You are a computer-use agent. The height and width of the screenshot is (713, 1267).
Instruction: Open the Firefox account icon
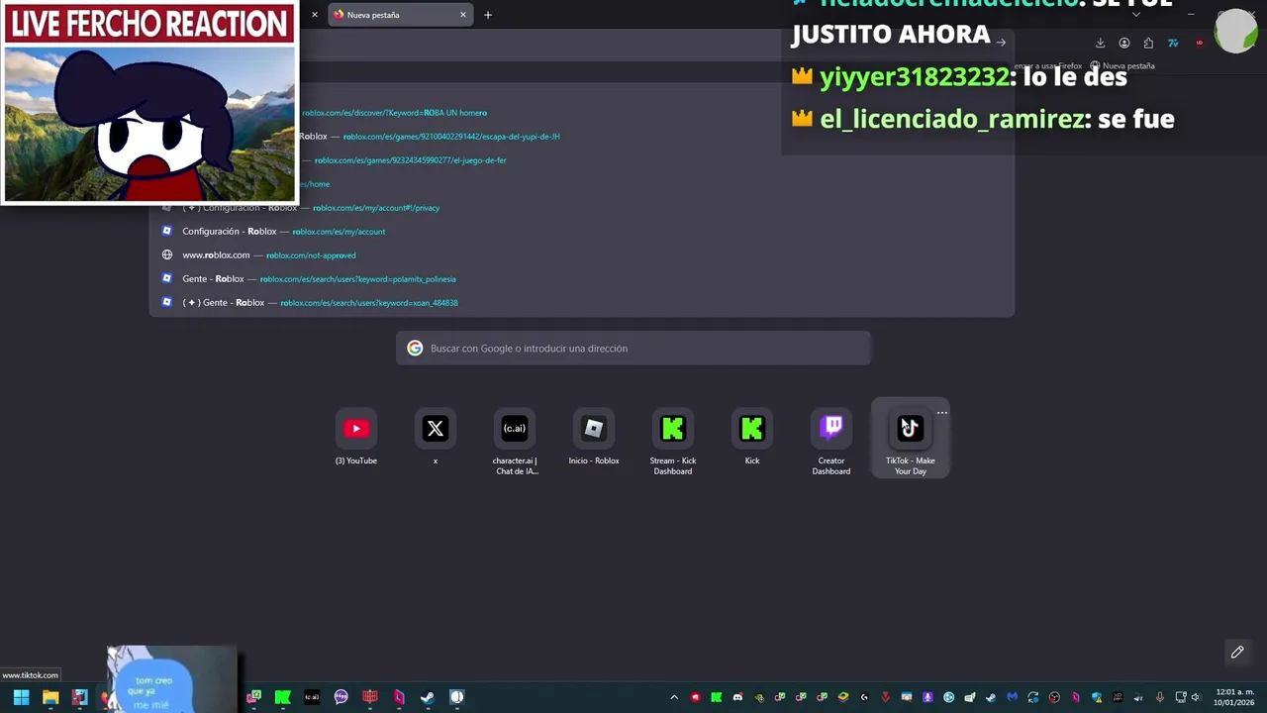pos(1124,43)
